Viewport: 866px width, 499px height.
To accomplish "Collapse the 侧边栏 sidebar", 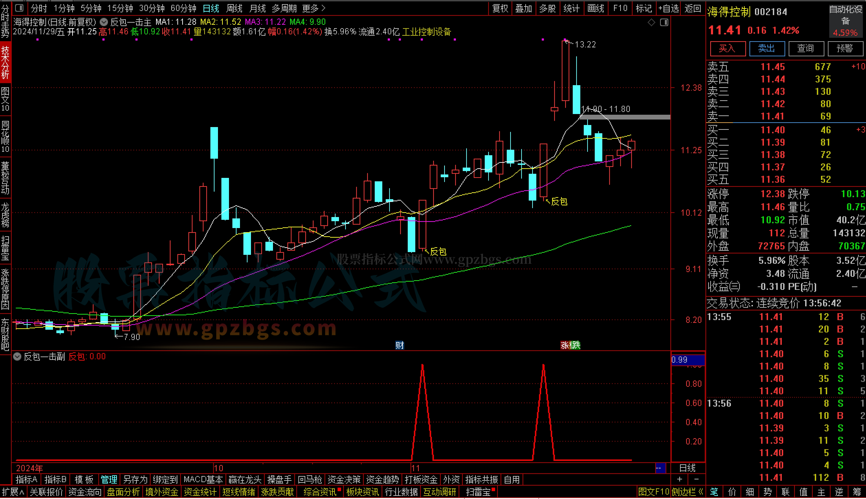I will pos(687,492).
